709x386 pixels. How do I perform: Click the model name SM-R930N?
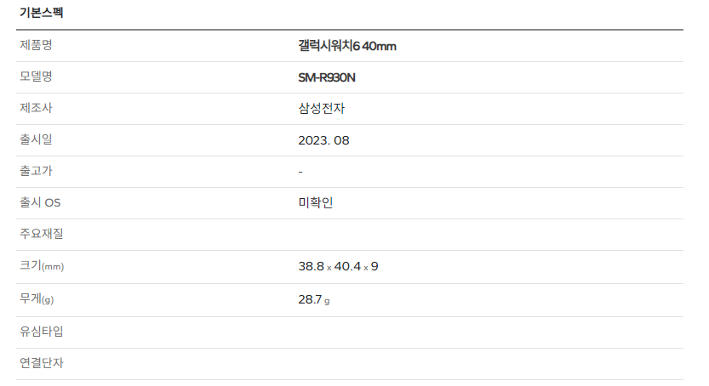click(327, 77)
